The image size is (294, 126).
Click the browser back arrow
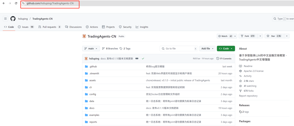coord(4,3)
